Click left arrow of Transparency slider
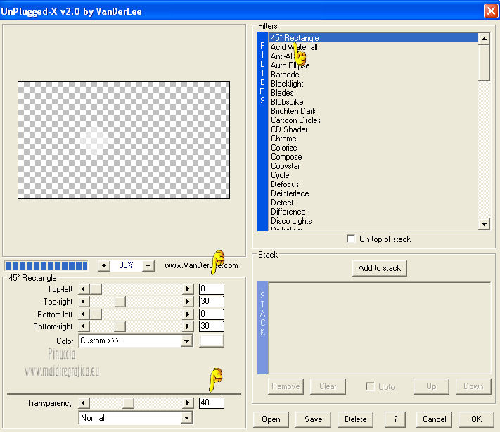500x432 pixels. coord(84,403)
